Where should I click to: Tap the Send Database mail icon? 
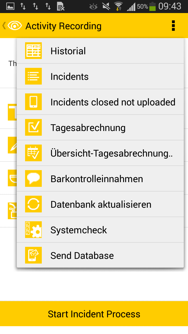point(33,255)
